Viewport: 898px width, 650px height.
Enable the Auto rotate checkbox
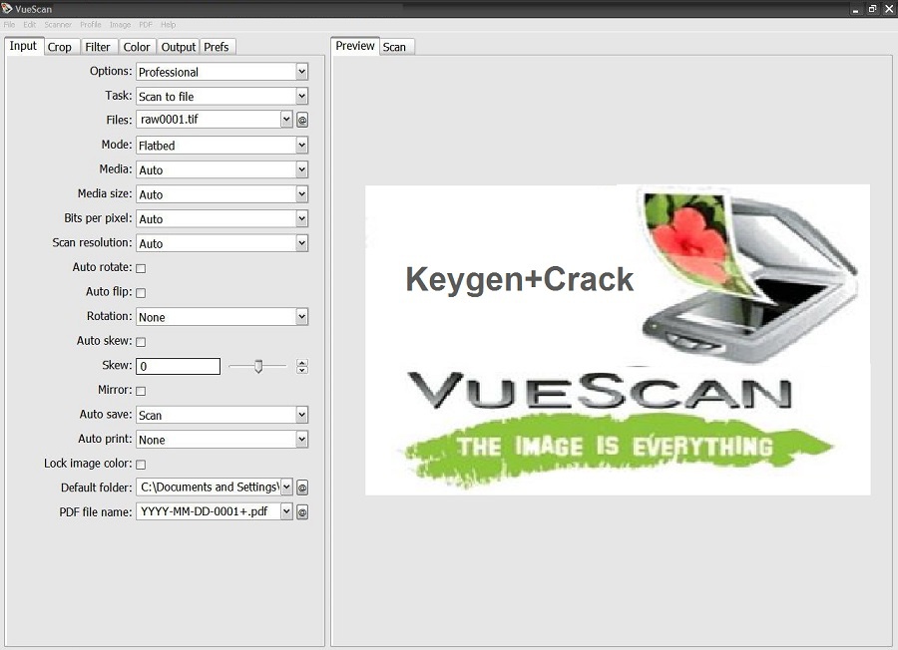click(x=141, y=268)
